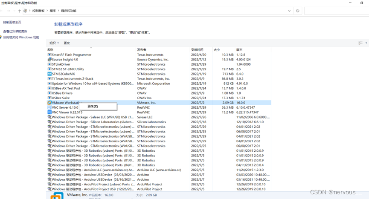The image size is (369, 199).
Task: Choose 更改(C) in the context menu
Action: click(98, 107)
